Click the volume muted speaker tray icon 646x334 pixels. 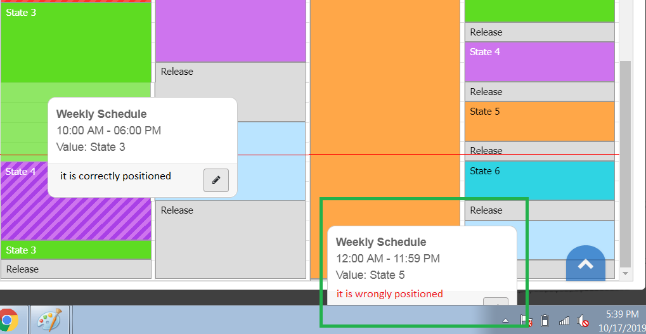[582, 321]
